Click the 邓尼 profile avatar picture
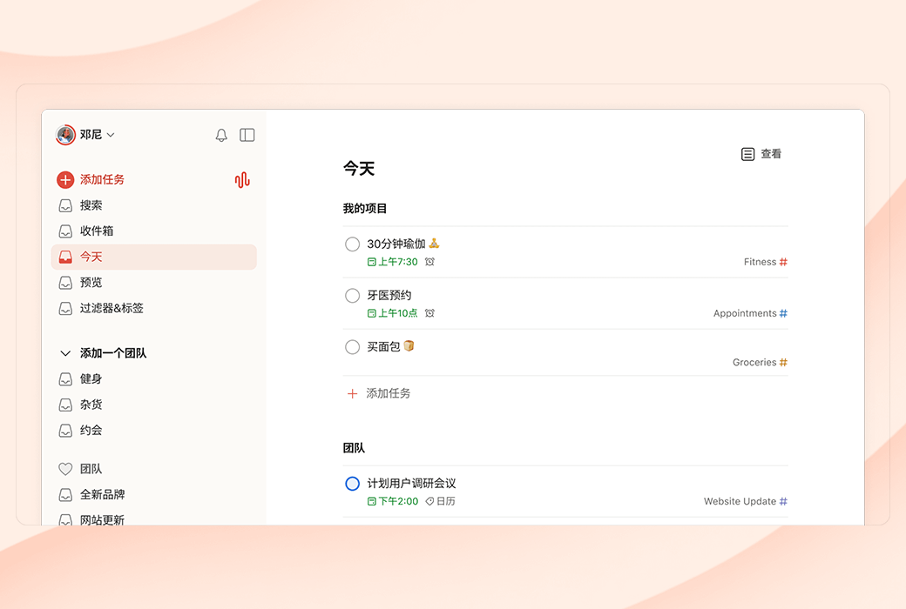 (x=64, y=135)
